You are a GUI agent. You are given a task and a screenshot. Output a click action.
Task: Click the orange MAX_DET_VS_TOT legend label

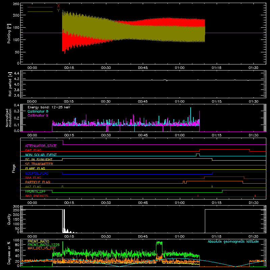click(42, 248)
